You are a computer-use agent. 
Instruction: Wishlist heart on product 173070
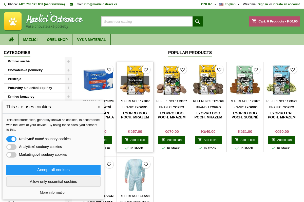pos(256,70)
